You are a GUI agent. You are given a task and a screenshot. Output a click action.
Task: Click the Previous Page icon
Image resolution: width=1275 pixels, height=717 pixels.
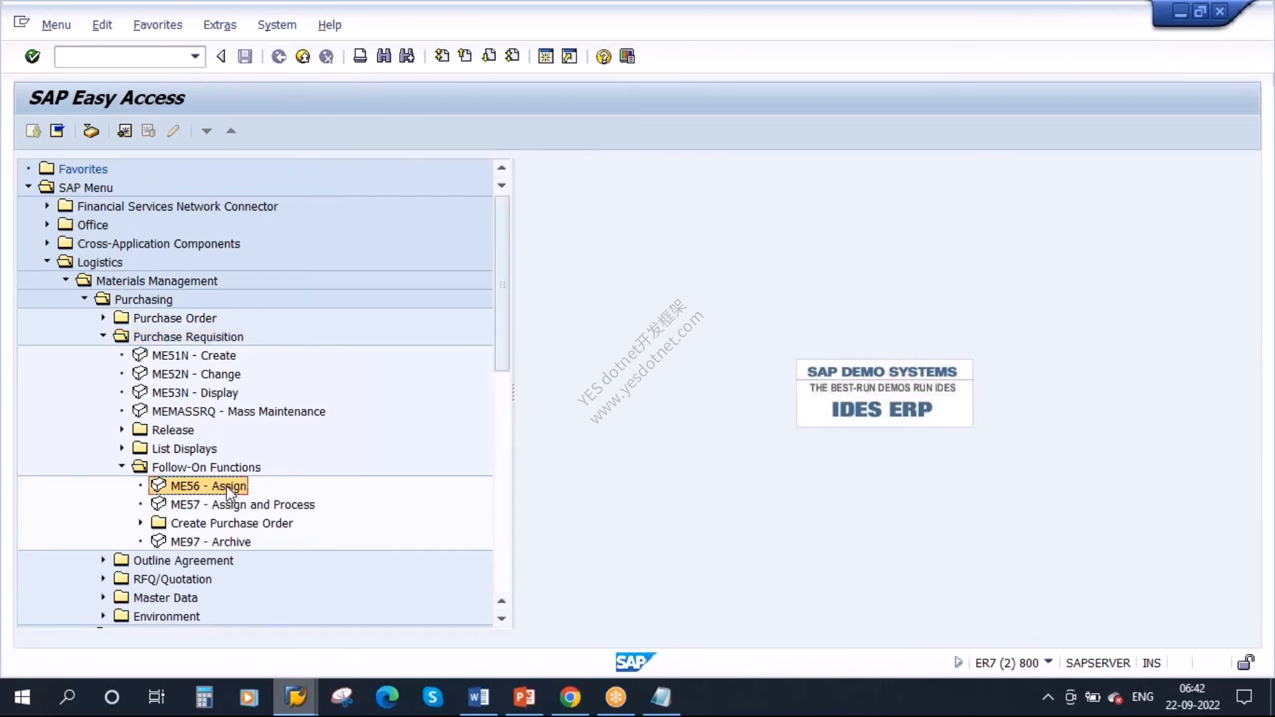pos(465,56)
